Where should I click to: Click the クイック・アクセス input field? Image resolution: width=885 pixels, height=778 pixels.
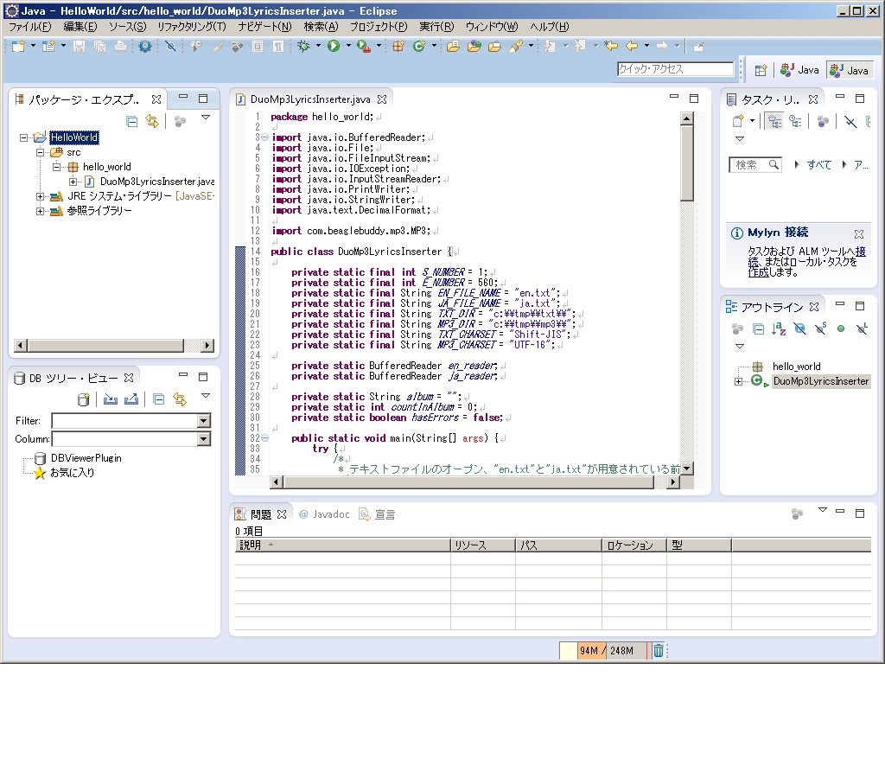pos(675,69)
